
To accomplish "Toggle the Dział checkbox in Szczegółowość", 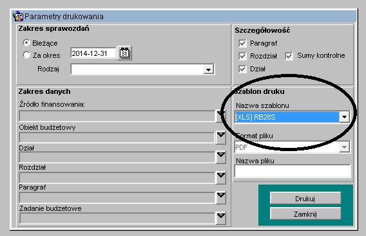I will (x=242, y=69).
